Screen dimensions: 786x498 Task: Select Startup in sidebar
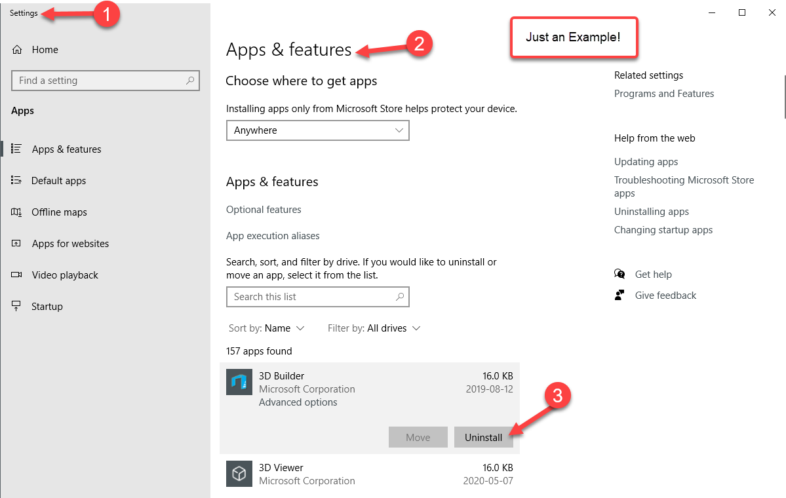click(x=47, y=307)
